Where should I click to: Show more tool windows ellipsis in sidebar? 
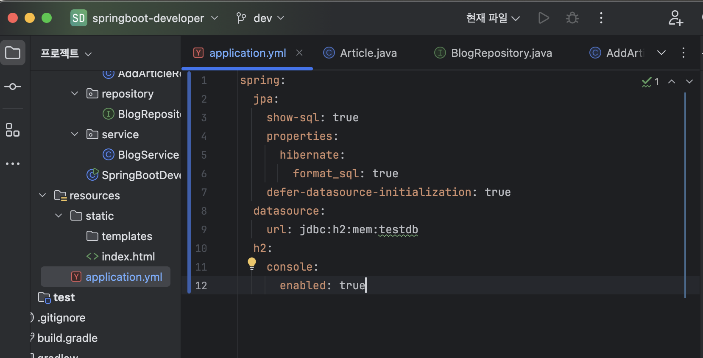pyautogui.click(x=13, y=164)
